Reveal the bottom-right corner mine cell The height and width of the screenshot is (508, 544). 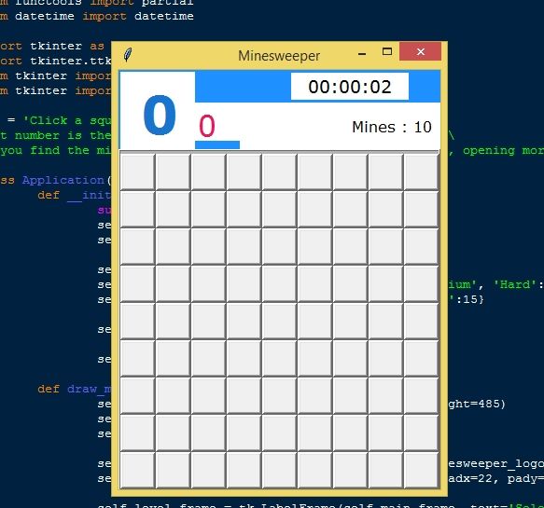[421, 470]
